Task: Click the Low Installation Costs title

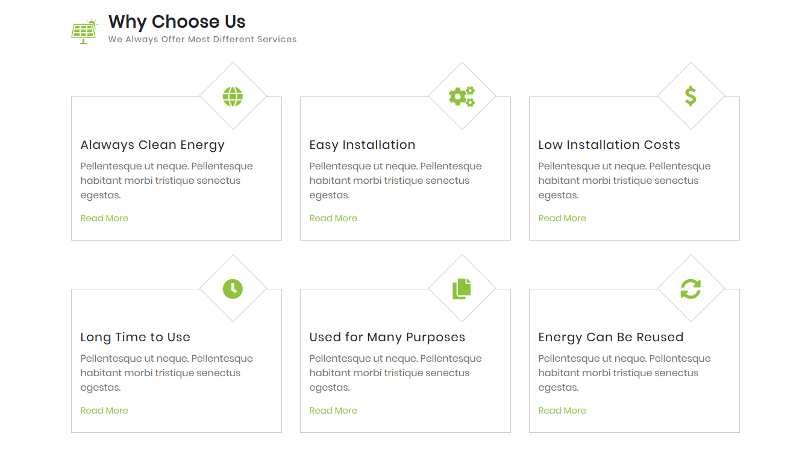Action: [x=609, y=145]
